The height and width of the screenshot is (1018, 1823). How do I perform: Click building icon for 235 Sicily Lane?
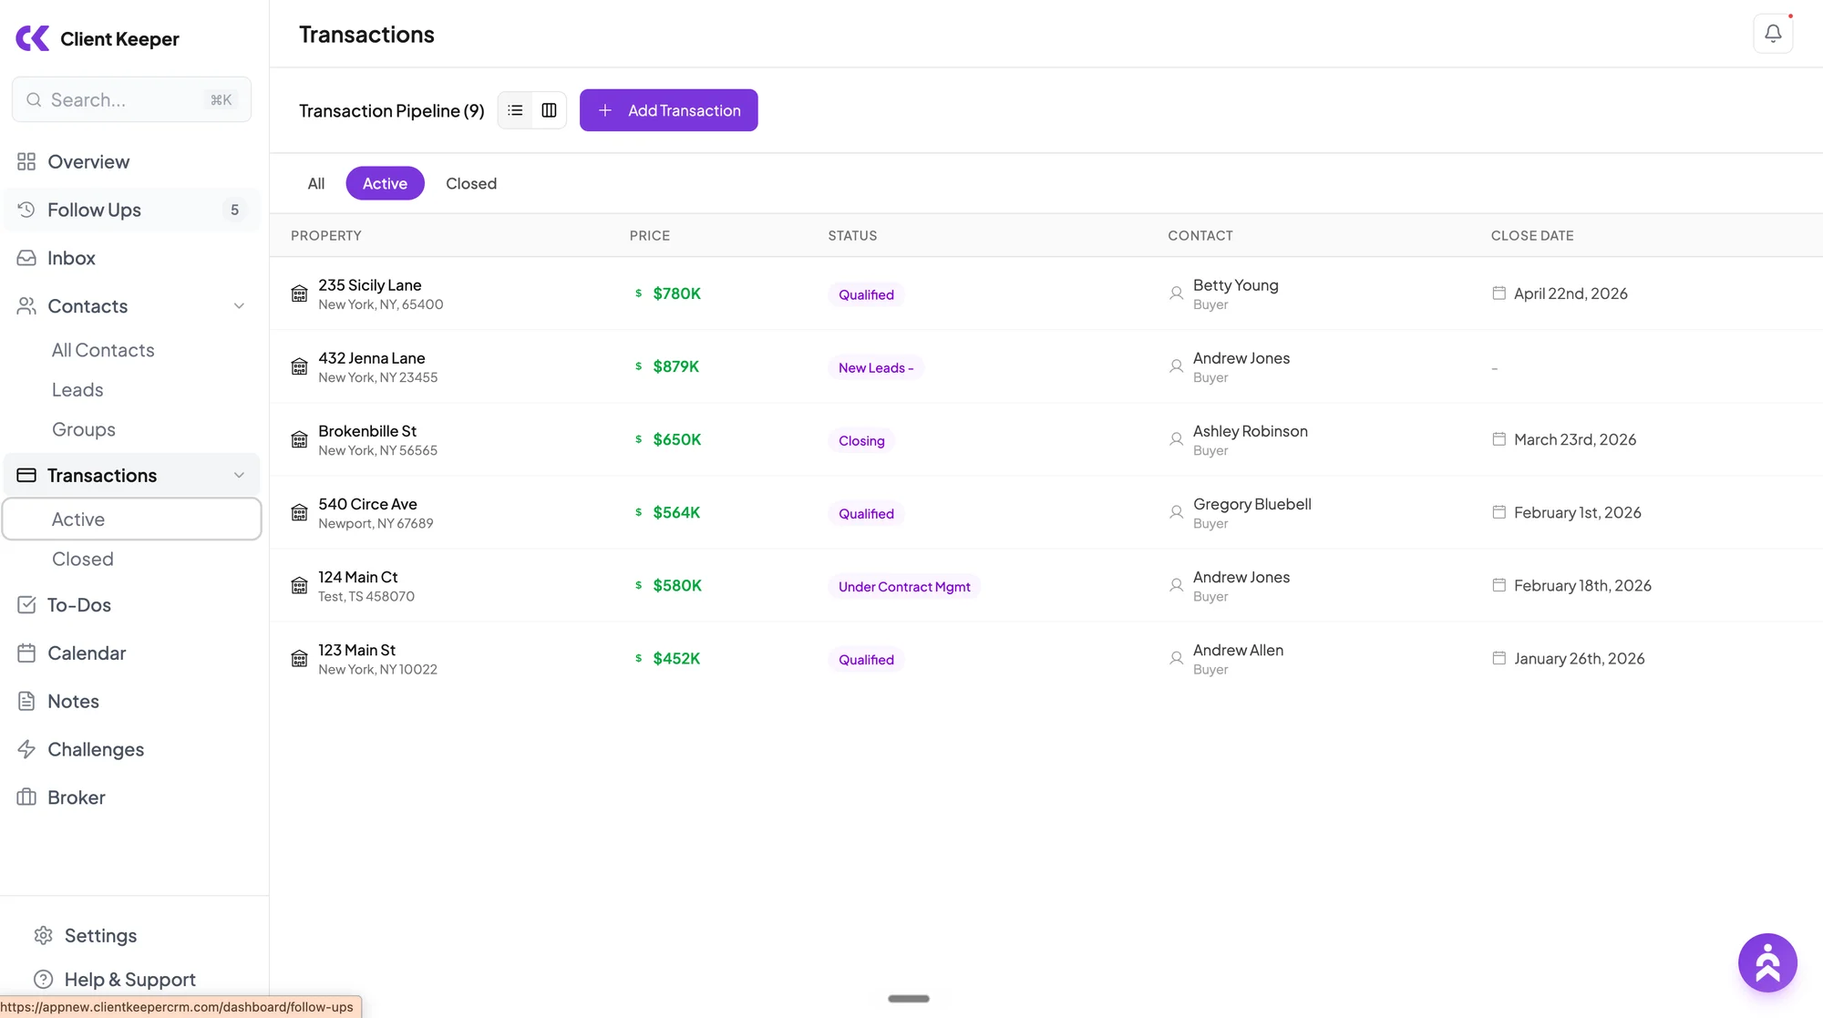(x=299, y=293)
